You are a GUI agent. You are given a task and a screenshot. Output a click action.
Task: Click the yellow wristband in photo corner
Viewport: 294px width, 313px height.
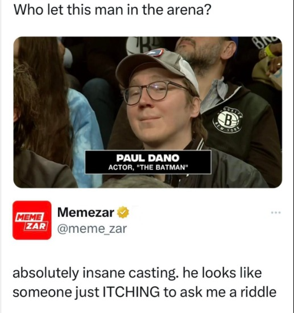[268, 51]
